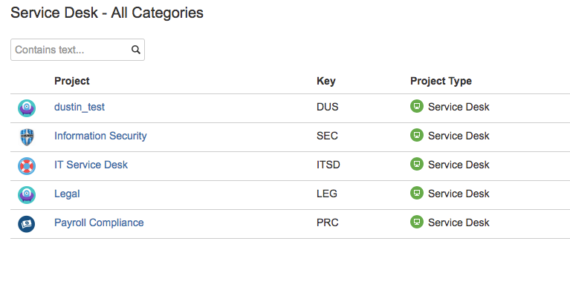Open the Information Security project
570x290 pixels.
tap(100, 136)
